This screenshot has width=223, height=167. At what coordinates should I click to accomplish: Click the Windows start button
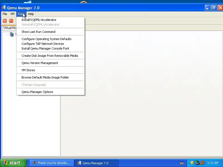13,163
